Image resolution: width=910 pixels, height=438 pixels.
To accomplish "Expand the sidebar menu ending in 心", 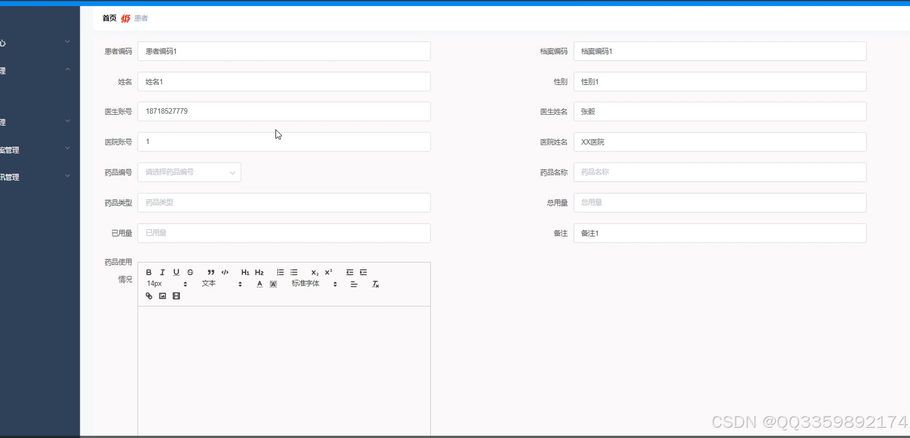I will pyautogui.click(x=35, y=42).
